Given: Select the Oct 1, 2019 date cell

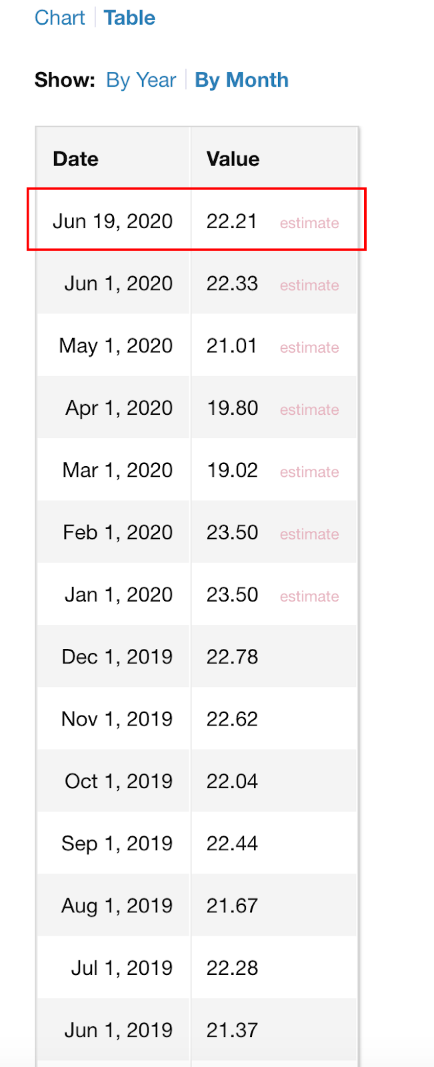Looking at the screenshot, I should (x=119, y=781).
